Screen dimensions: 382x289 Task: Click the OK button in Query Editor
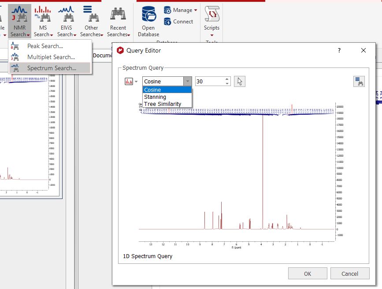(x=308, y=274)
